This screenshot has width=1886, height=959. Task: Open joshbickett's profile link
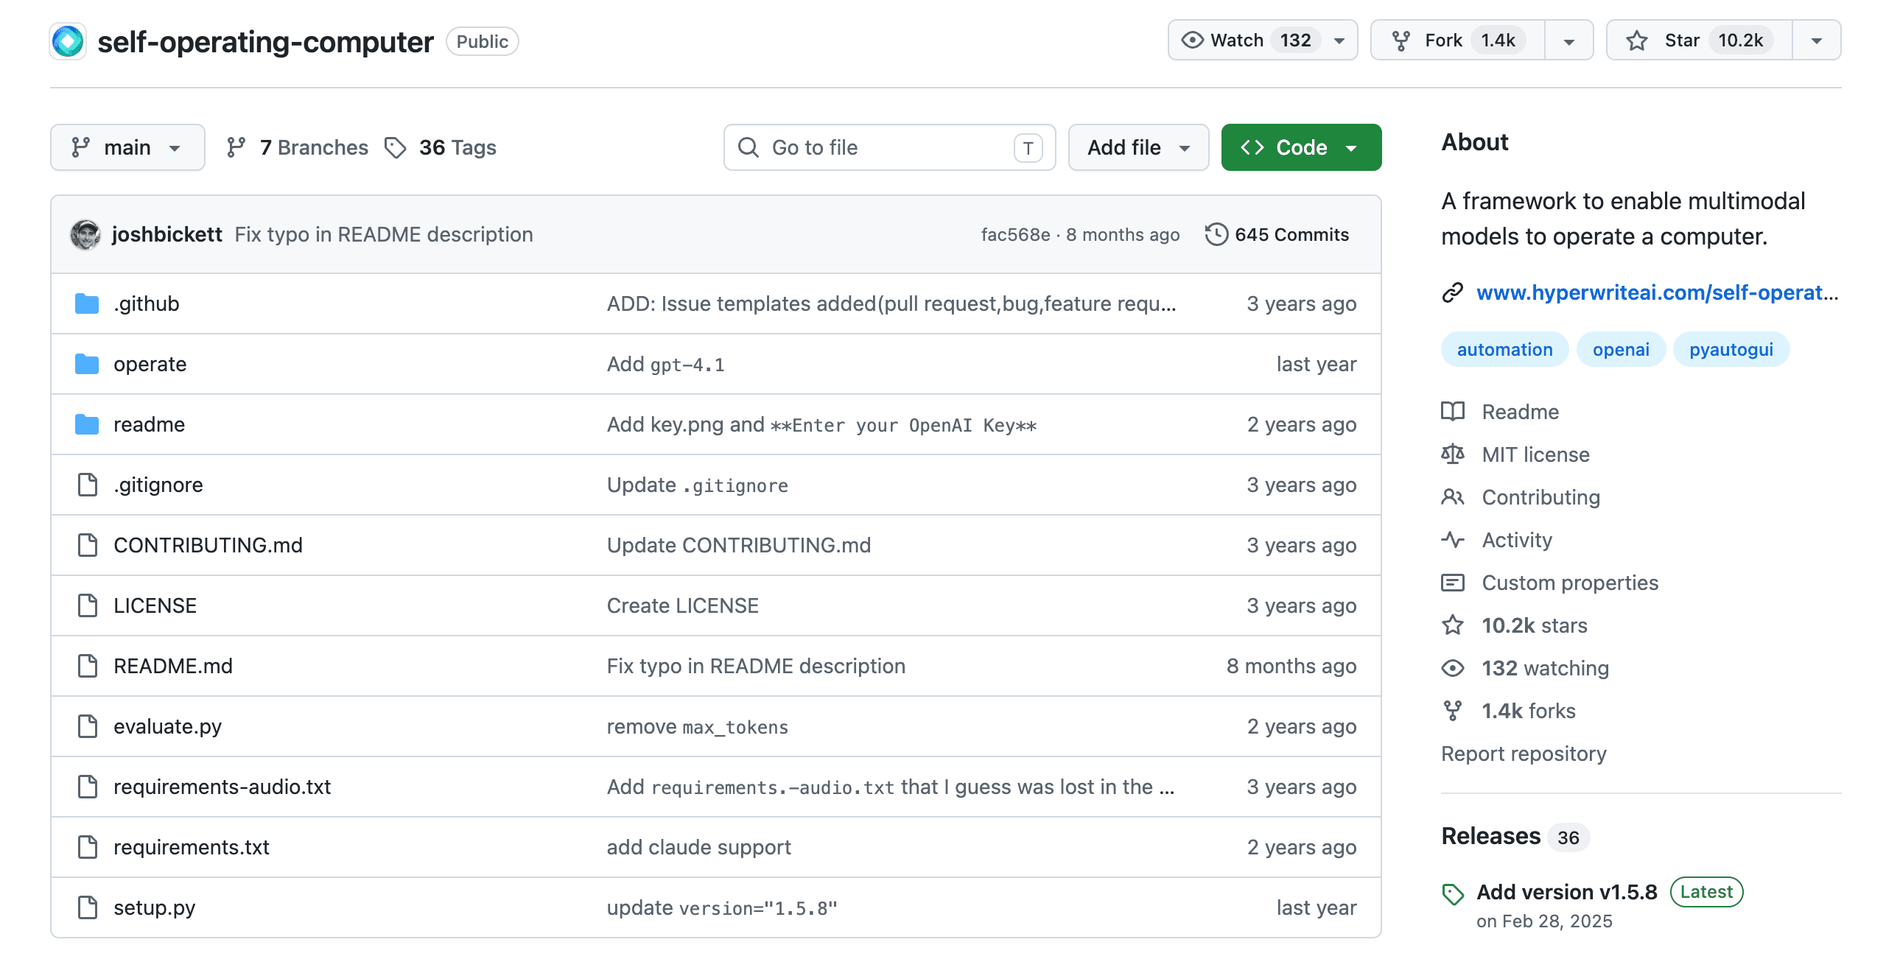(166, 234)
